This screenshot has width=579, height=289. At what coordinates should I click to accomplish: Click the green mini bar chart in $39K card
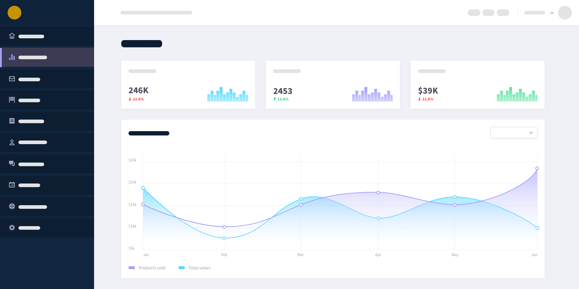click(517, 94)
